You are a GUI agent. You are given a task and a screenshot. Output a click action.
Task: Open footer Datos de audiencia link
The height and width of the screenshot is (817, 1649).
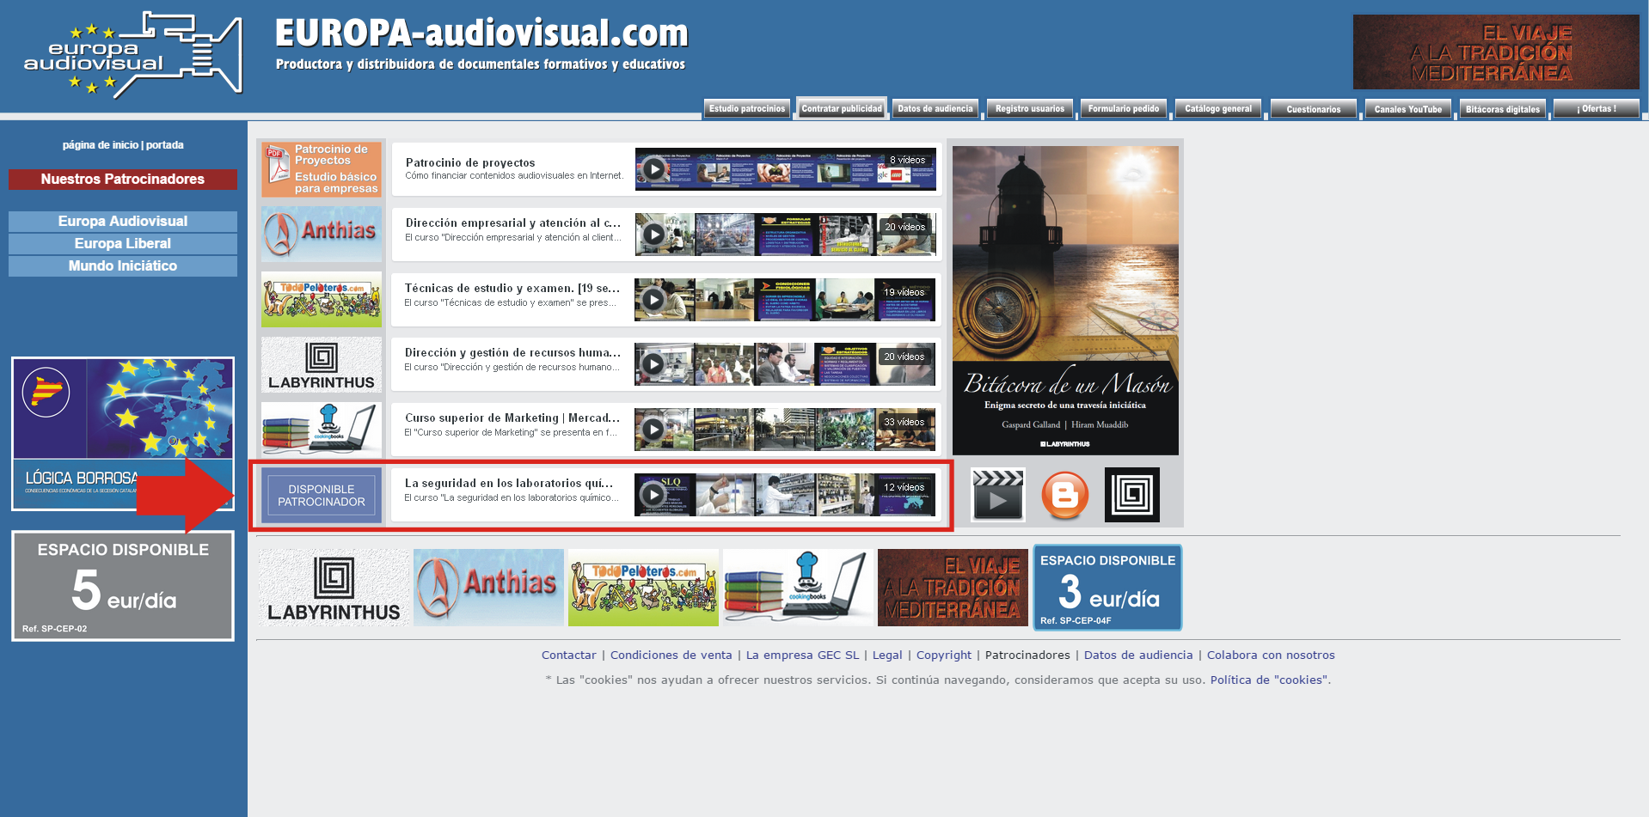tap(1138, 655)
